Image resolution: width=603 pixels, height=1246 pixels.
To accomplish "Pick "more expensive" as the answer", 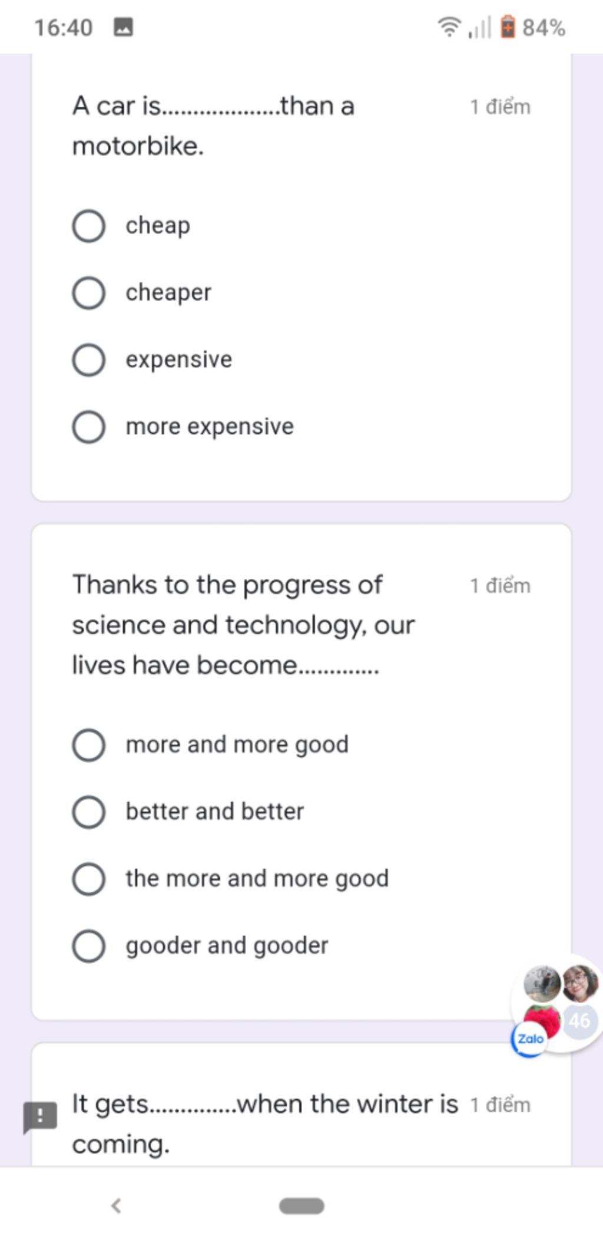I will point(89,427).
